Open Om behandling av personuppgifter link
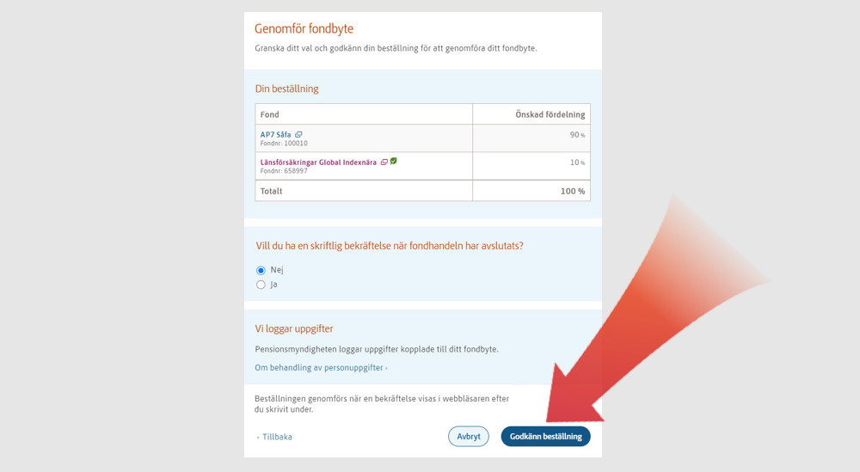Screen dimensions: 860x472 pyautogui.click(x=321, y=368)
